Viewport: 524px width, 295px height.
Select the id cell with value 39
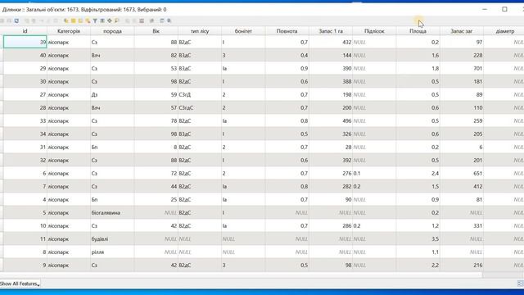(25, 42)
